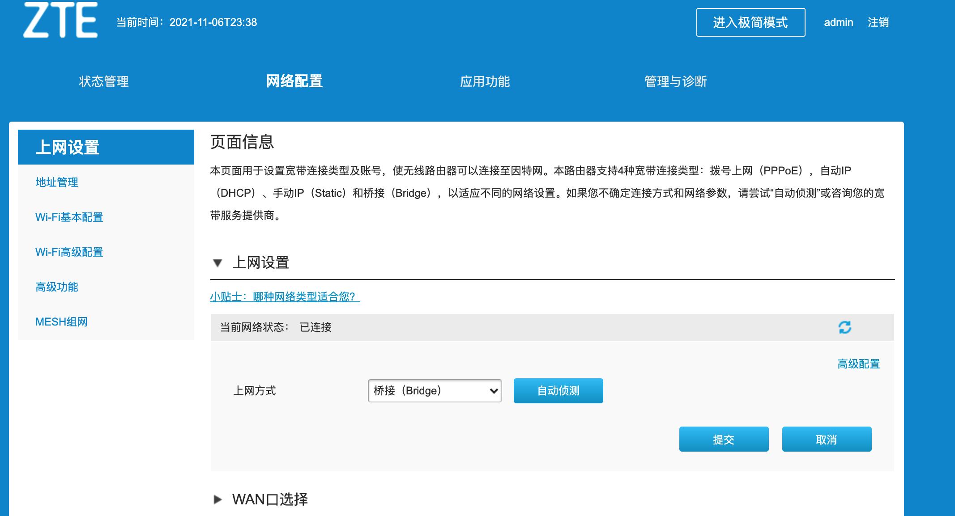The height and width of the screenshot is (516, 955).
Task: Click the 进入极简模式 button
Action: point(750,23)
